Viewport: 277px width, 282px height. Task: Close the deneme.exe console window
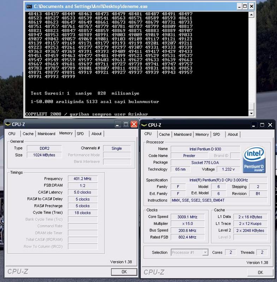(x=252, y=6)
